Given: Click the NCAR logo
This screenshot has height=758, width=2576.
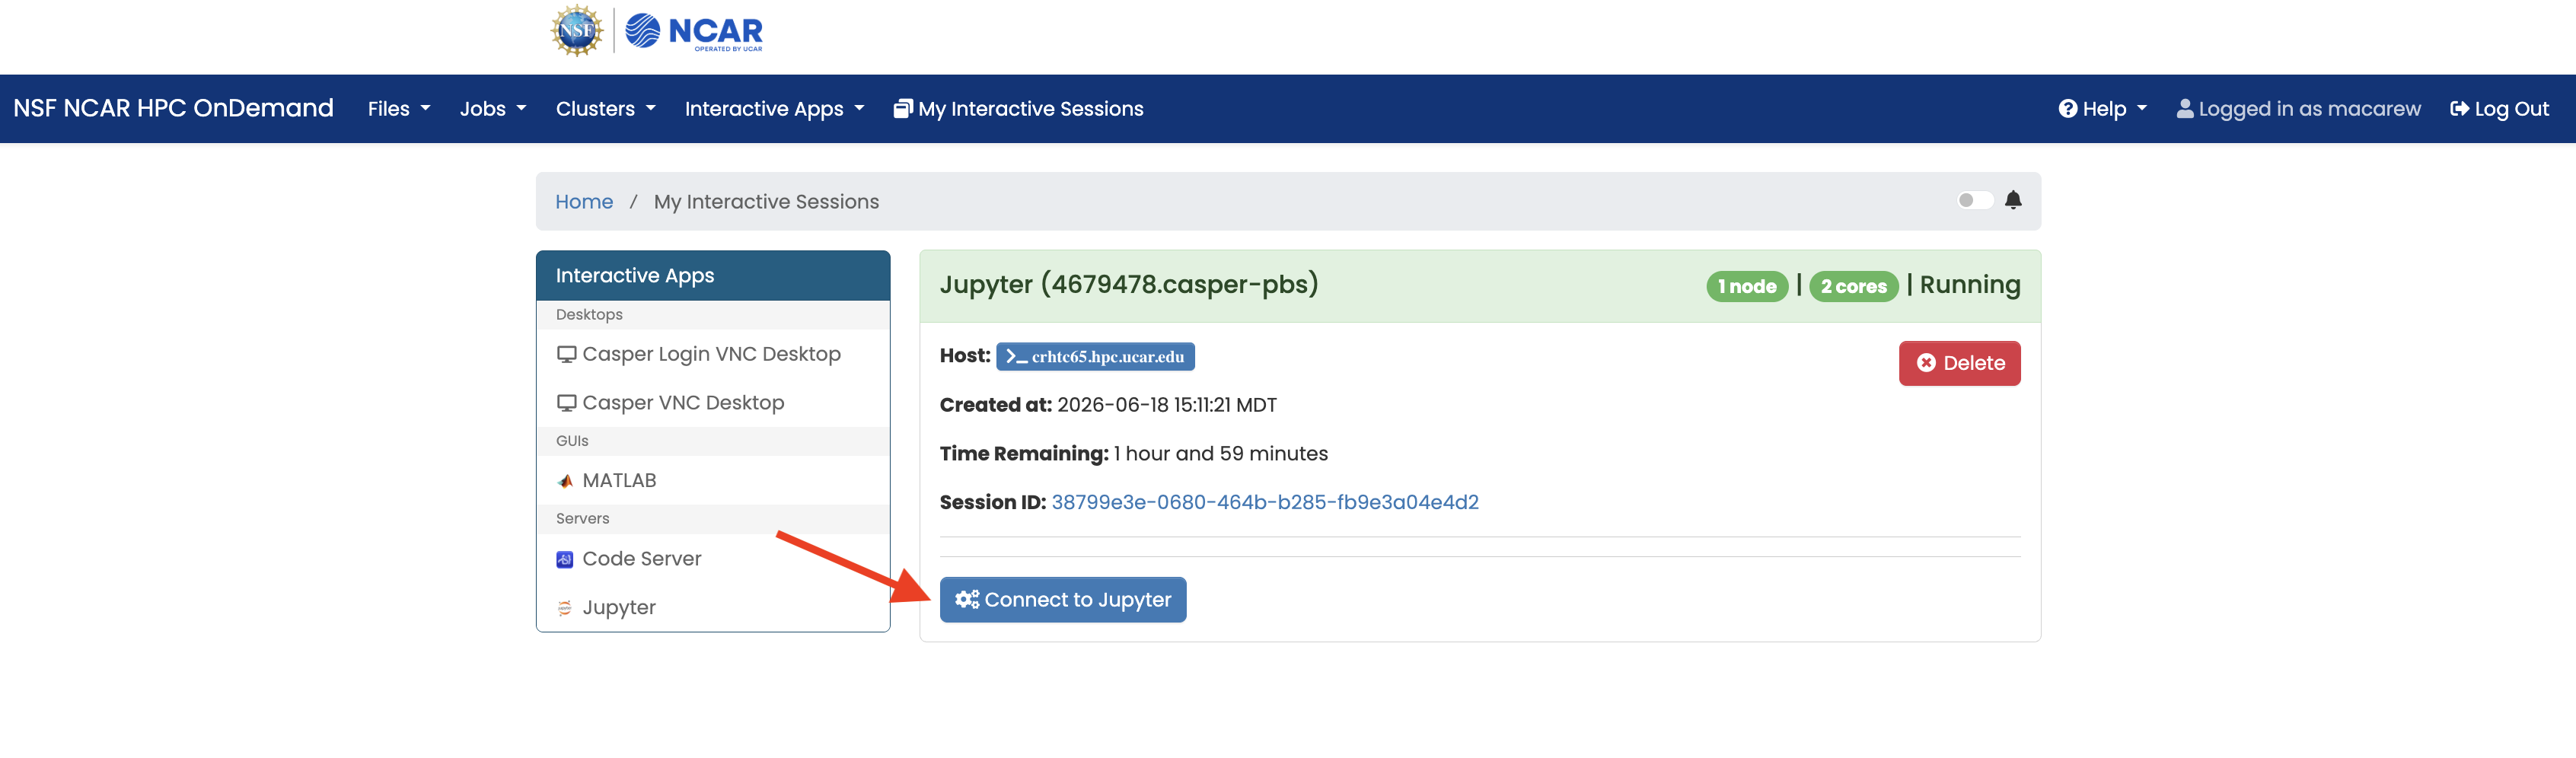Looking at the screenshot, I should tap(694, 32).
